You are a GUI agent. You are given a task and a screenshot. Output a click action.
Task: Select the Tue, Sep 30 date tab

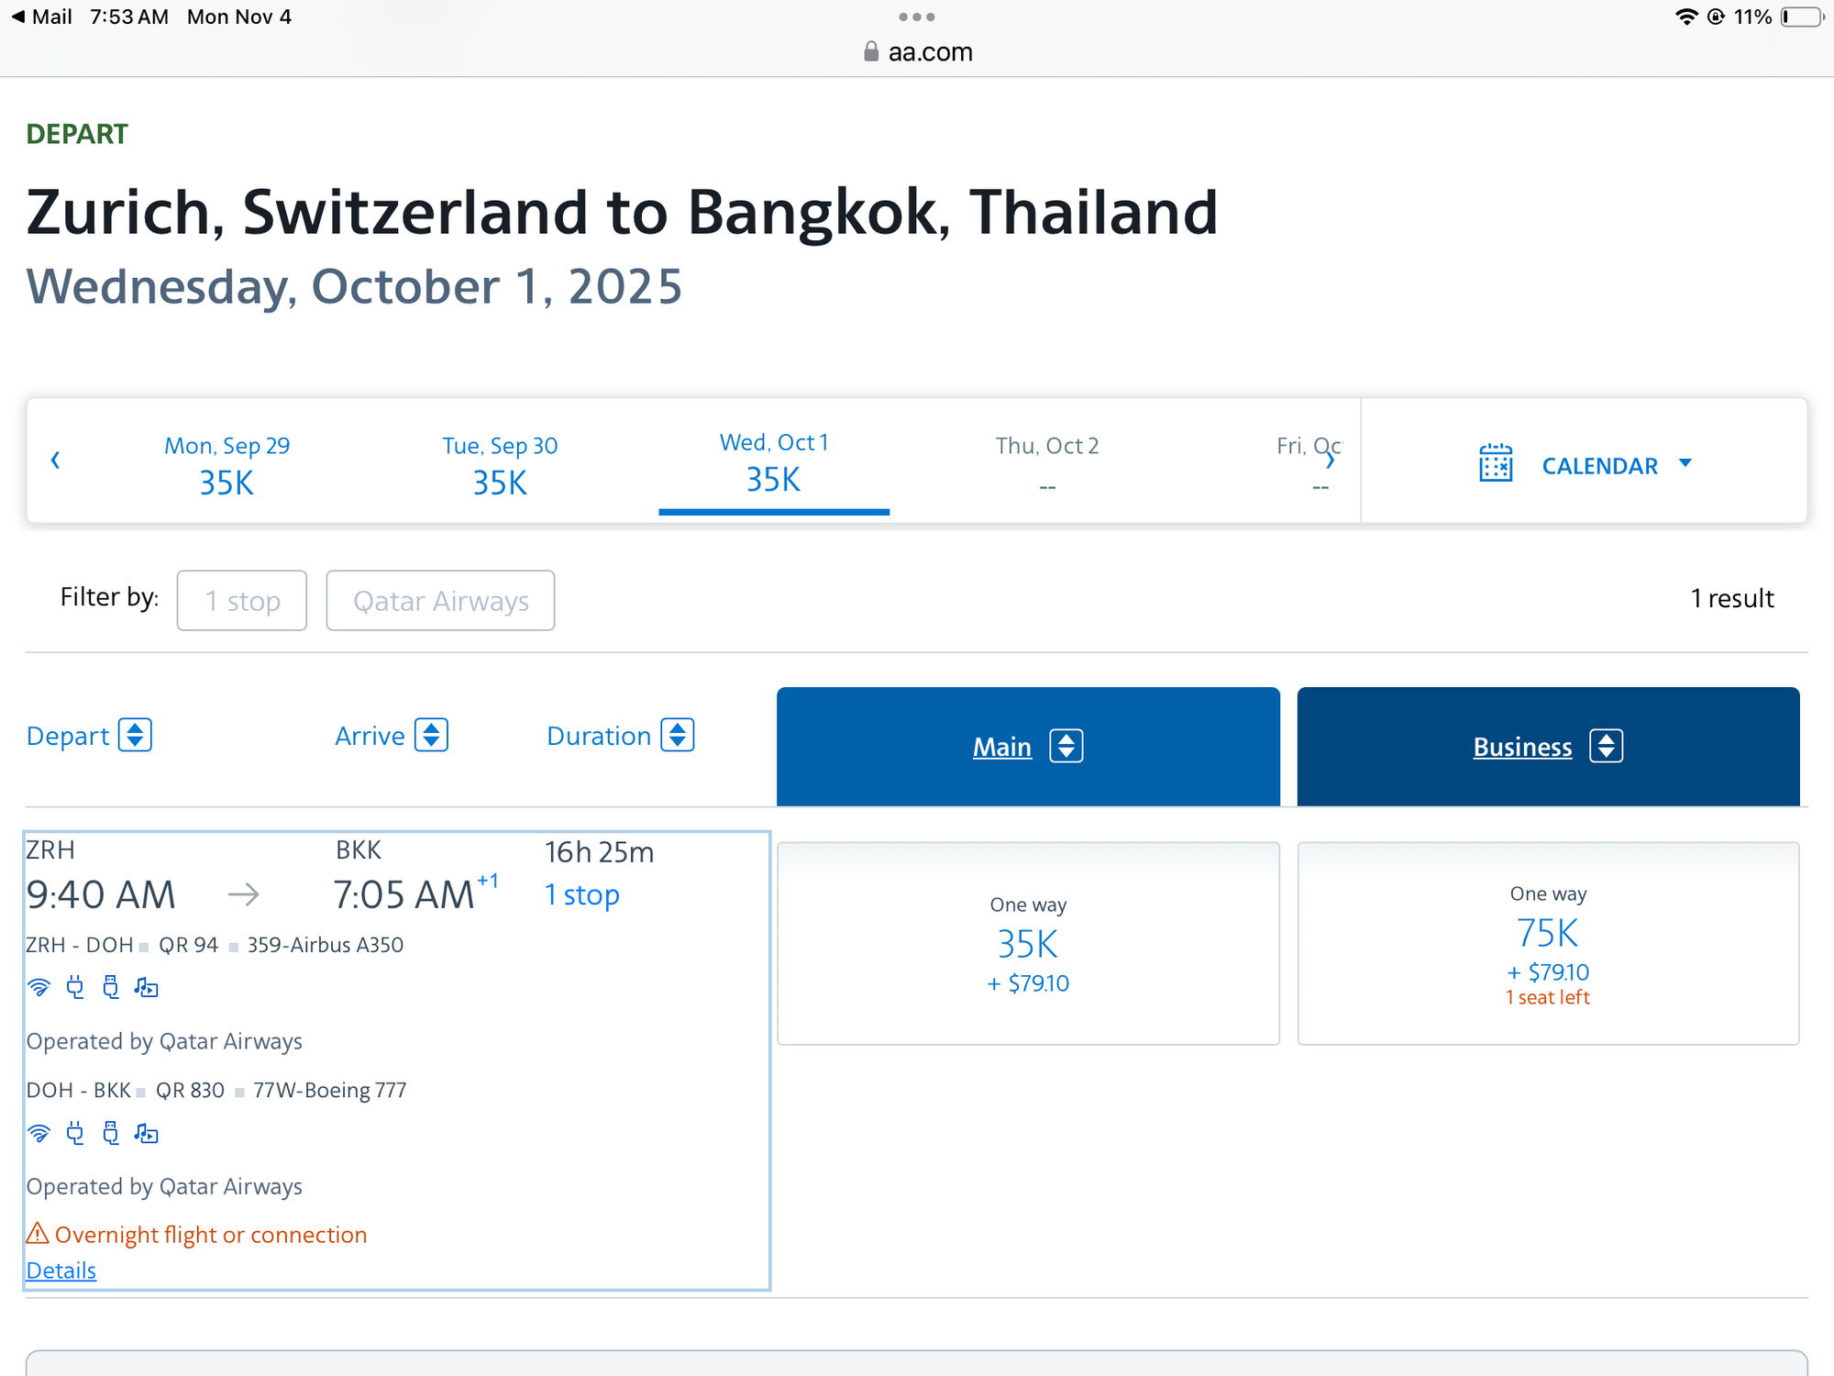pos(500,465)
